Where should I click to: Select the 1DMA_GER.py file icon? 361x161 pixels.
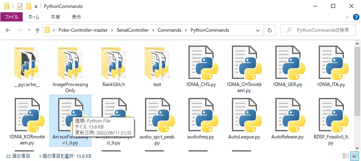pyautogui.click(x=290, y=63)
